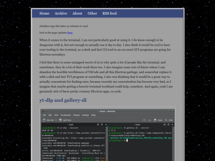Click the paragraph beginning 'I feel that there is some untapped secret'

click(106, 77)
